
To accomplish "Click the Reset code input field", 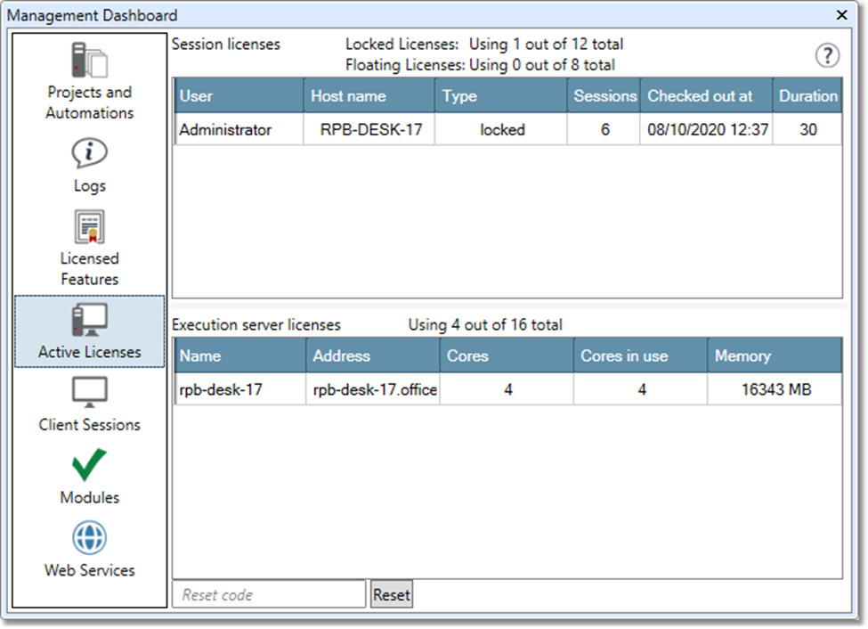I will point(268,594).
